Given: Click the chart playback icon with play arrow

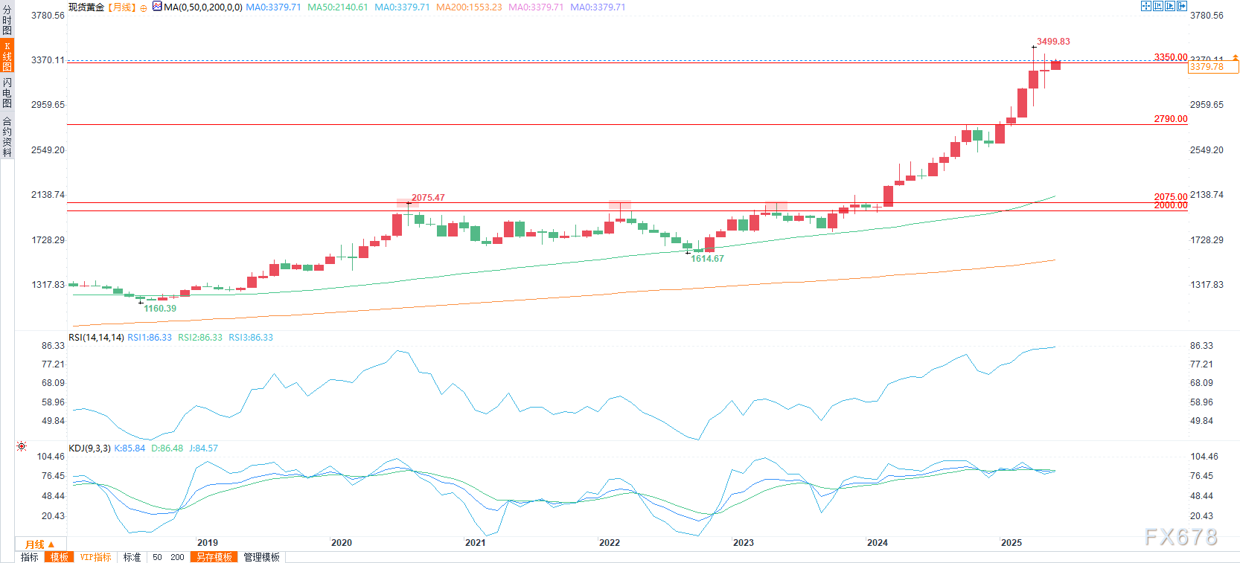Looking at the screenshot, I should pyautogui.click(x=1170, y=6).
